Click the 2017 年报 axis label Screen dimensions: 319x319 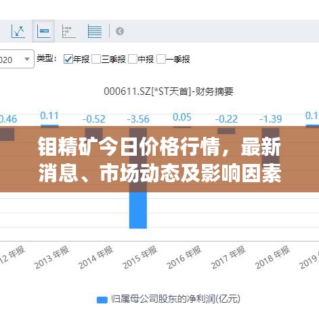229,257
